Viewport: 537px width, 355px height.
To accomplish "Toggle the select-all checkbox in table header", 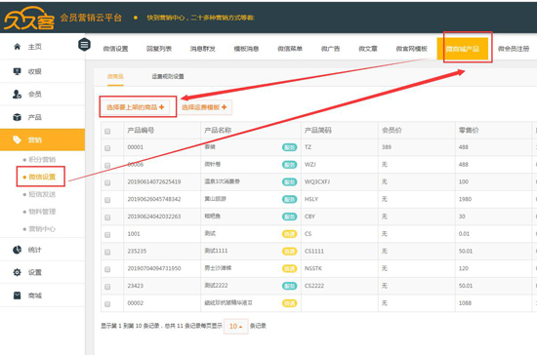I will click(107, 131).
